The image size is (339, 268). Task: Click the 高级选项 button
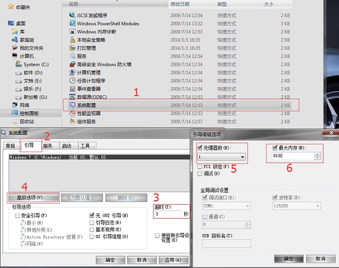point(33,198)
